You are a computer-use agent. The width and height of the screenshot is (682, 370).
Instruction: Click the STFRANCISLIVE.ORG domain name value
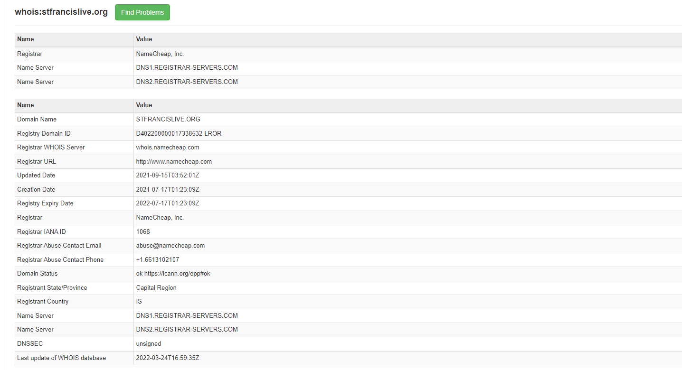[168, 120]
